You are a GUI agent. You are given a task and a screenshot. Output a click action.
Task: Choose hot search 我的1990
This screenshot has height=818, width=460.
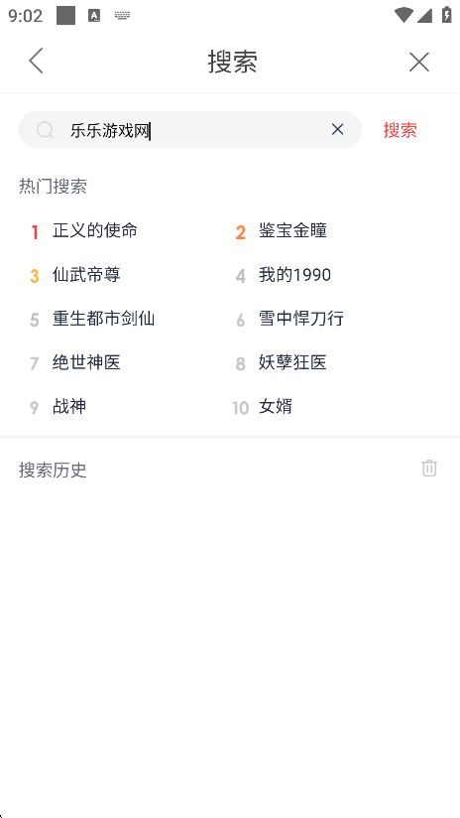pos(294,275)
